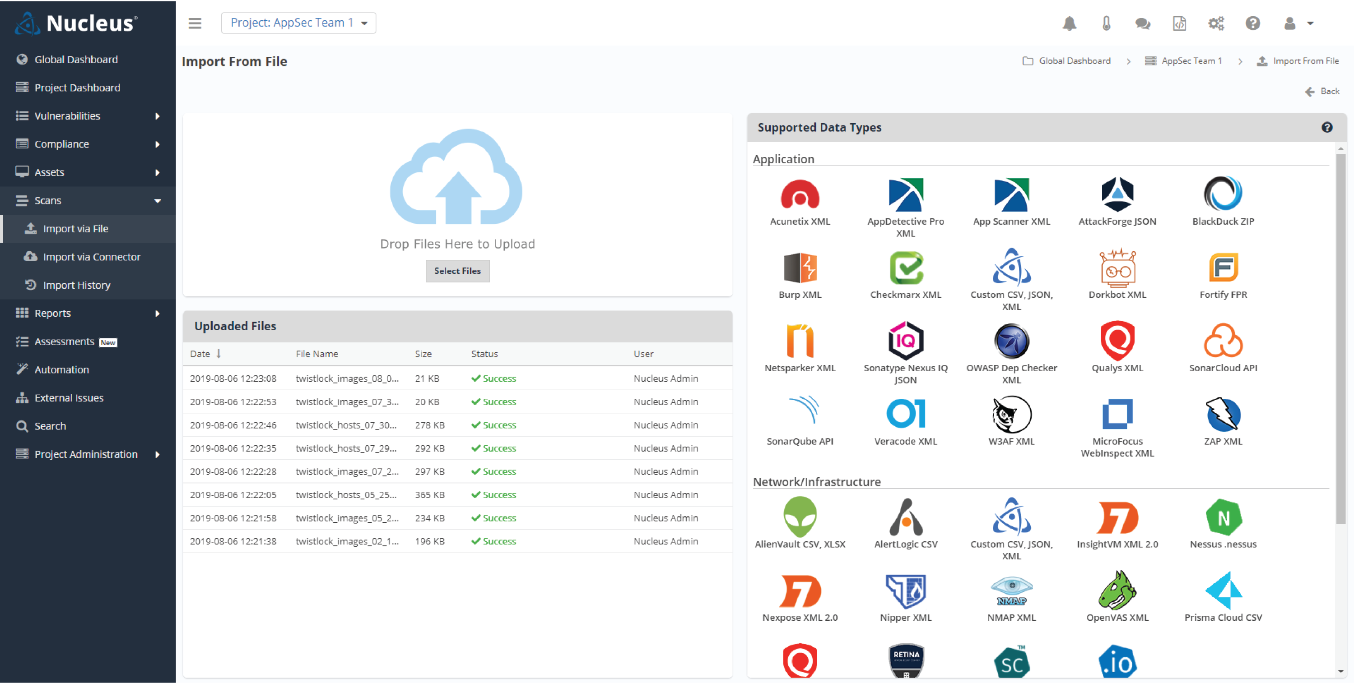Image resolution: width=1354 pixels, height=683 pixels.
Task: Choose the MicroFocus WebInspect XML icon
Action: click(x=1117, y=414)
